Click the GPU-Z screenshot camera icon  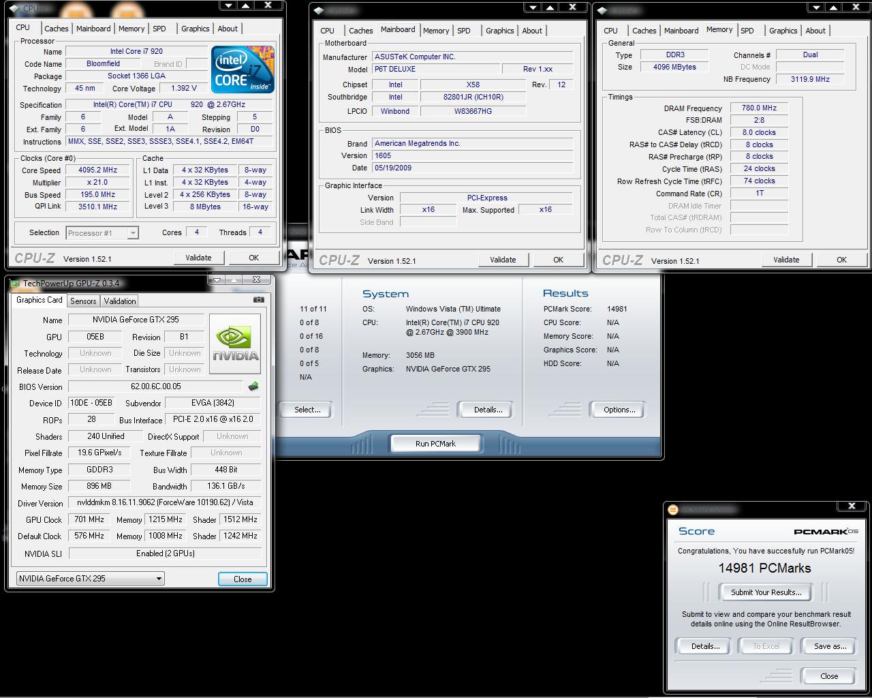tap(258, 299)
